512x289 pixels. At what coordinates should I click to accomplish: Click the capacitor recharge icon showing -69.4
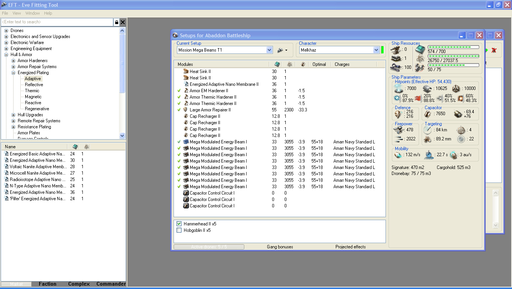coord(458,114)
